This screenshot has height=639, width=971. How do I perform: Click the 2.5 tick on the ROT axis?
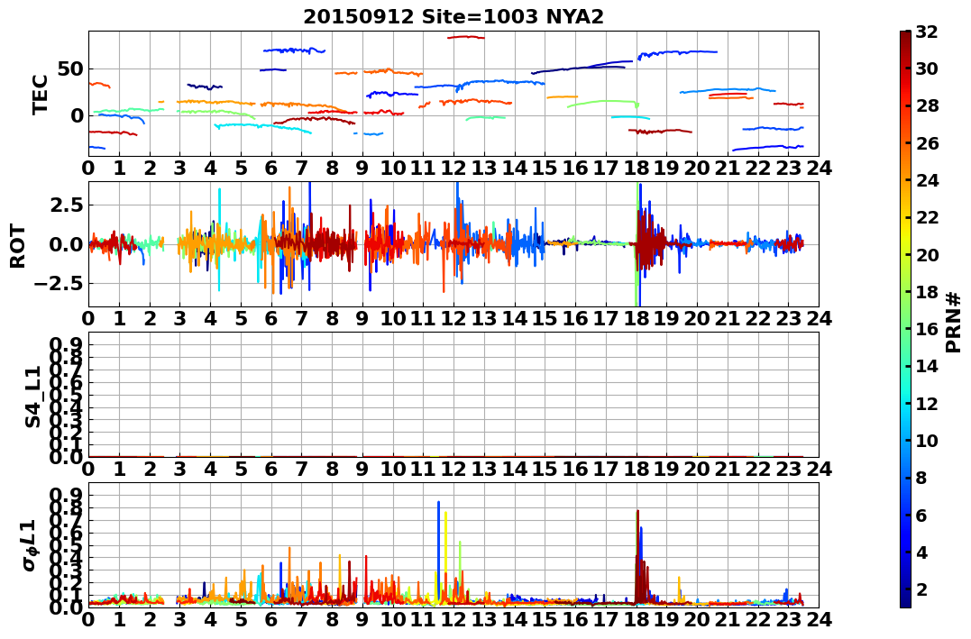(x=66, y=205)
